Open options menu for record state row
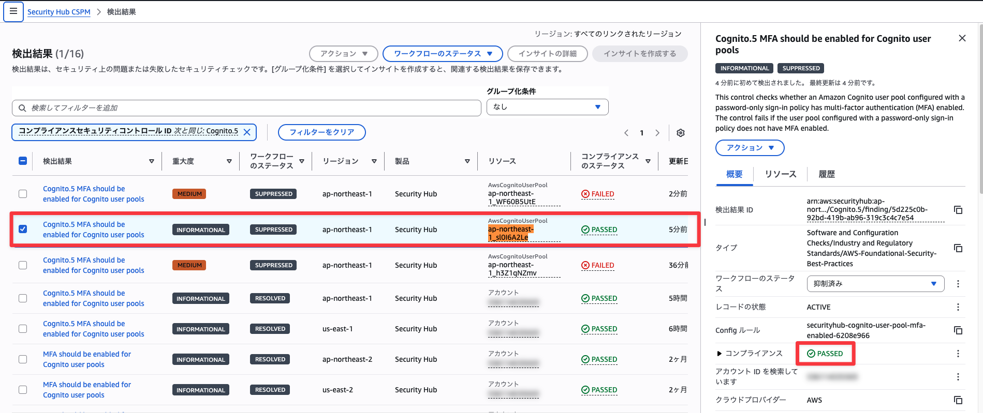The height and width of the screenshot is (413, 983). point(958,307)
